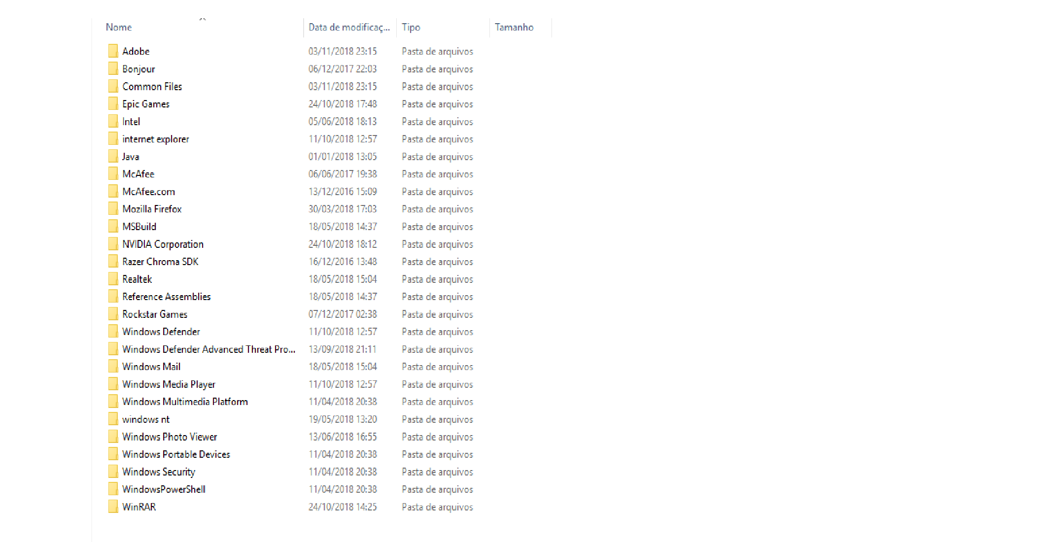Image resolution: width=1037 pixels, height=542 pixels.
Task: Click the Intel folder icon
Action: point(113,121)
